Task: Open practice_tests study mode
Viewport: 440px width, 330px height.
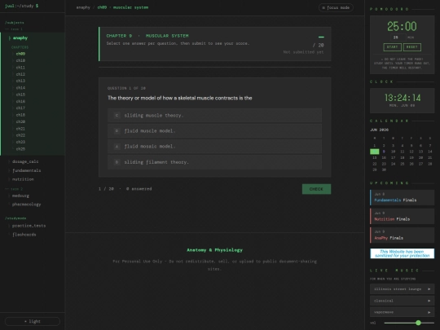Action: coord(29,226)
